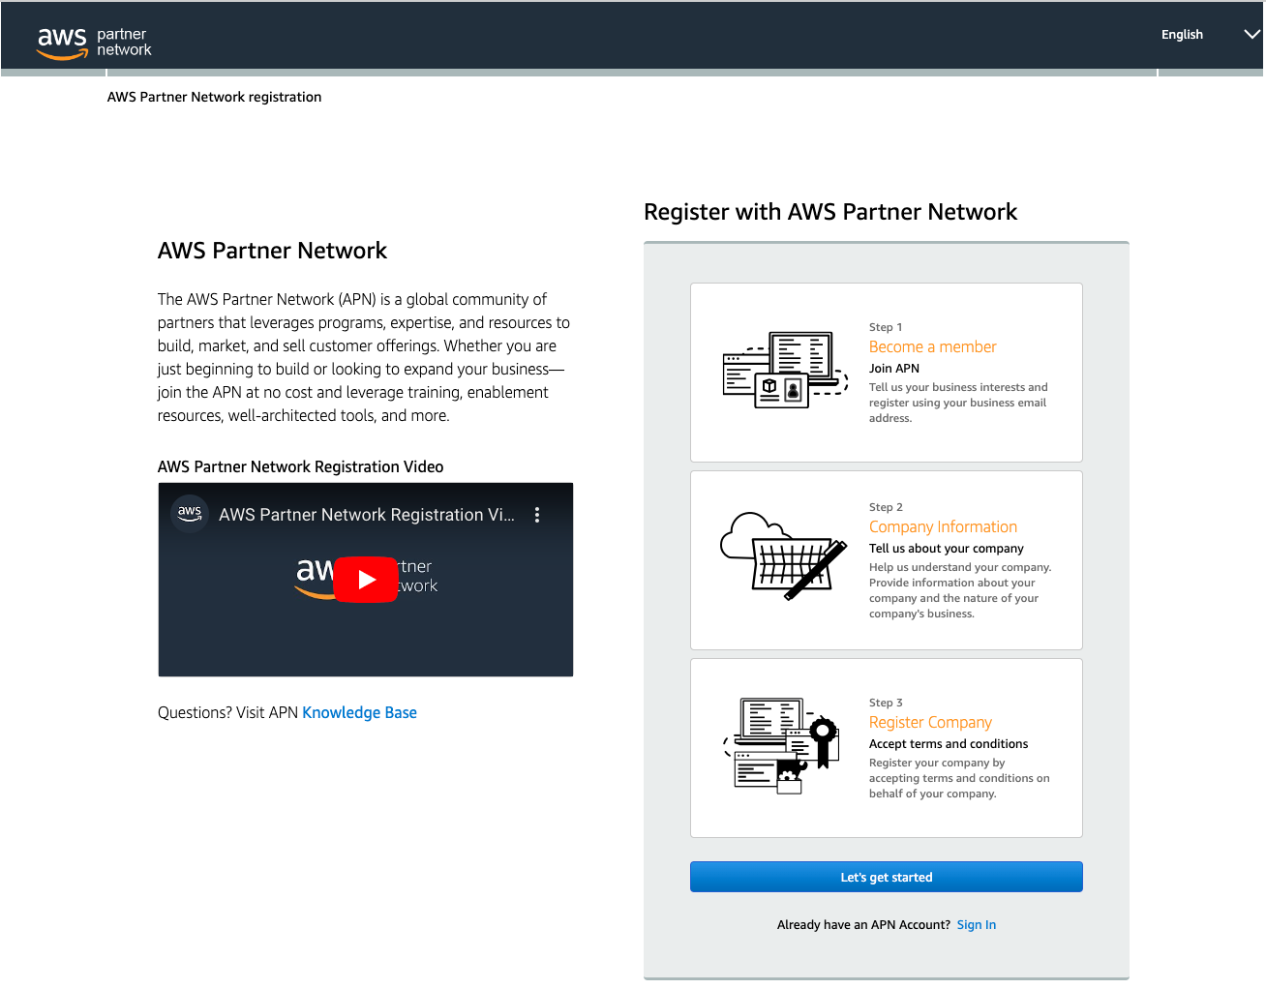Viewport: 1266px width, 989px height.
Task: Open the English language dropdown
Action: point(1182,35)
